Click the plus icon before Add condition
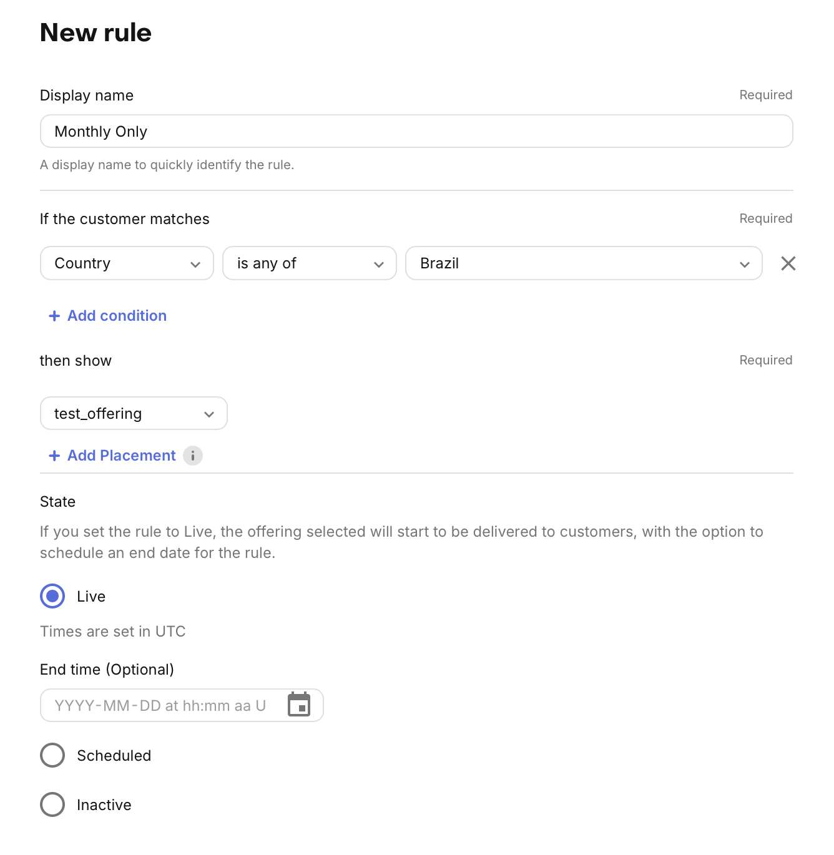Viewport: 834px width, 855px height. click(54, 316)
